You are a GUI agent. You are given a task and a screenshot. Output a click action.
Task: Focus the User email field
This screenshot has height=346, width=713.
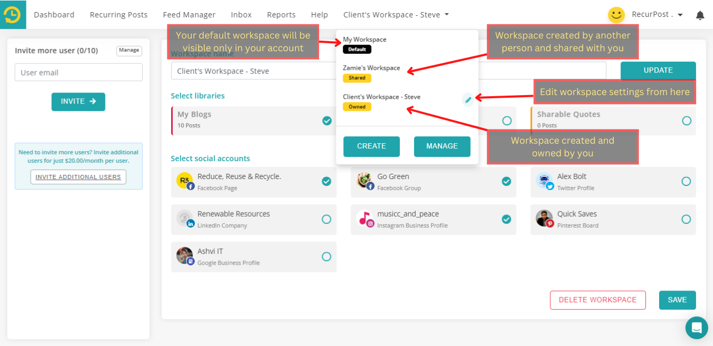tap(79, 72)
